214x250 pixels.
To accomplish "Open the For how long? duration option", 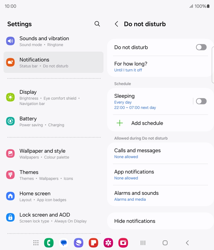I will pyautogui.click(x=160, y=67).
